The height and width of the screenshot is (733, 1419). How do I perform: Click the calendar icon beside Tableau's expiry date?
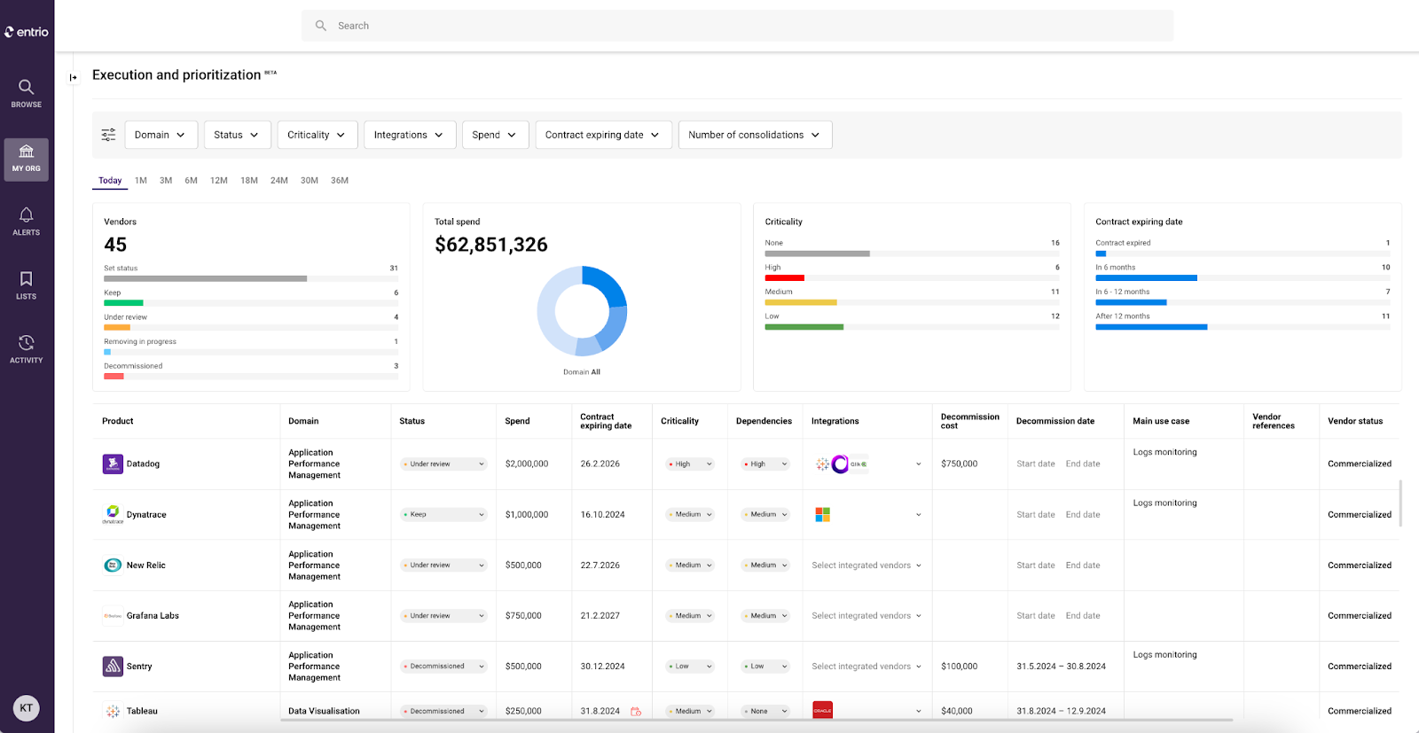pos(636,711)
